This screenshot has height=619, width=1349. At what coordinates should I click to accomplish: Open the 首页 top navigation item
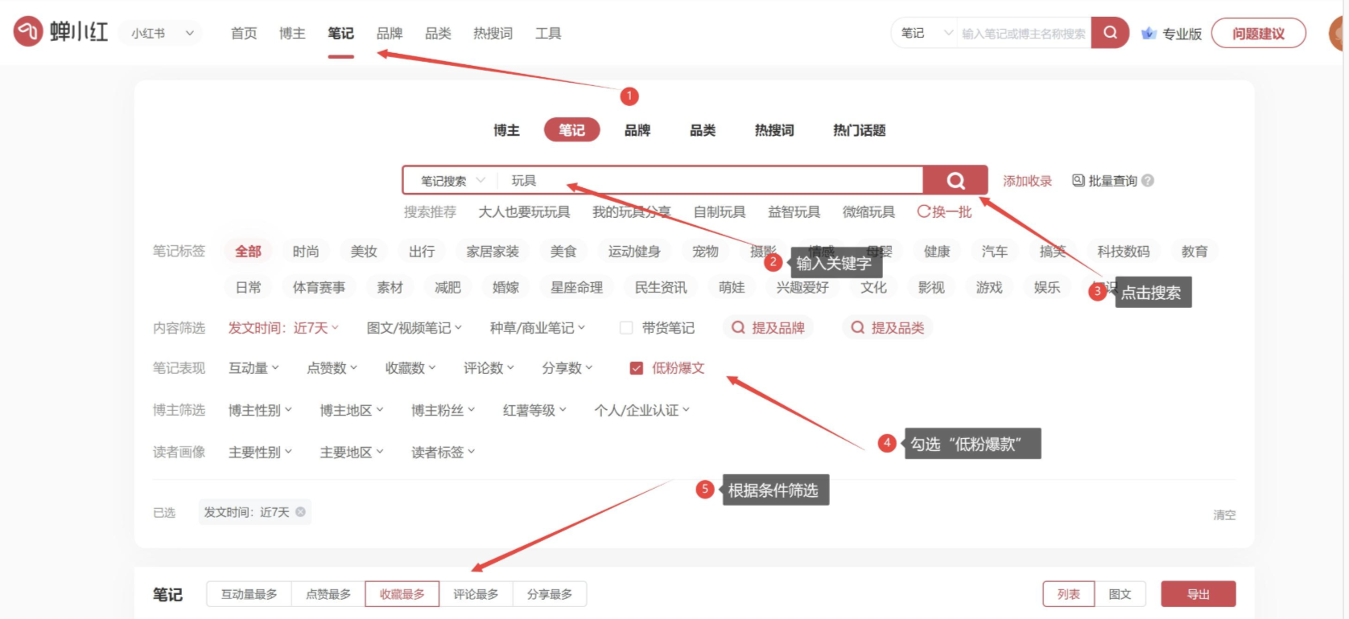coord(244,33)
